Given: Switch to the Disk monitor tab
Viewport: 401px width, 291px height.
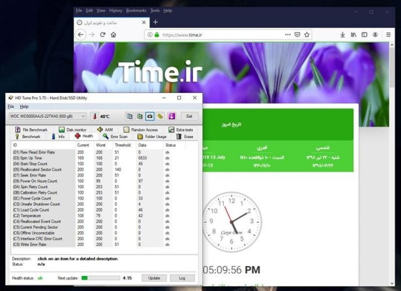Looking at the screenshot, I should 73,130.
